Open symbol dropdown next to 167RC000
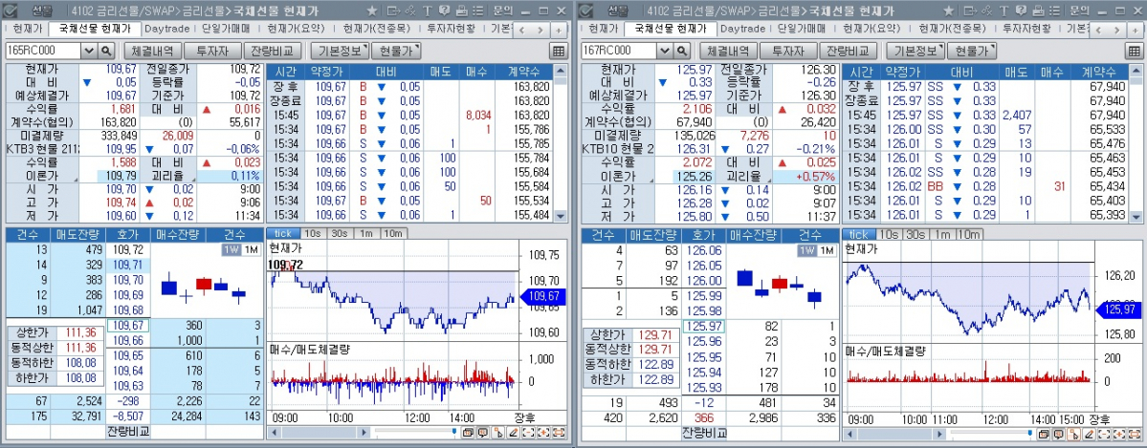The image size is (1147, 448). coord(664,51)
